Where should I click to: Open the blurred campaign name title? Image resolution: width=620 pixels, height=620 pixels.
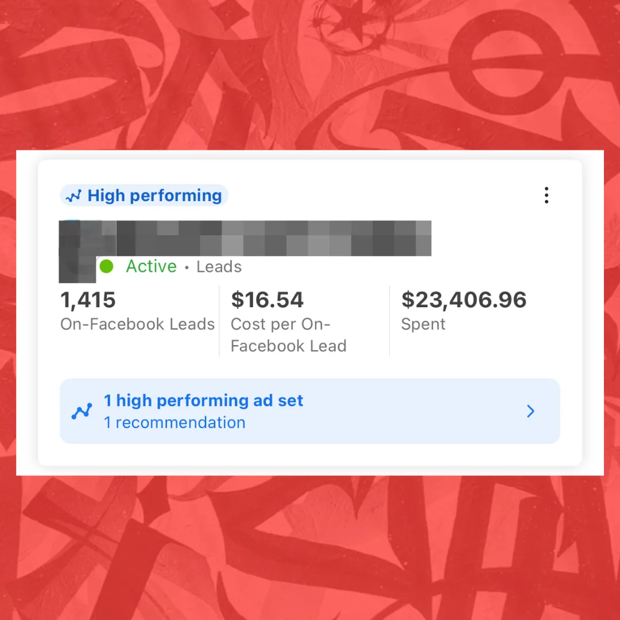(x=274, y=238)
